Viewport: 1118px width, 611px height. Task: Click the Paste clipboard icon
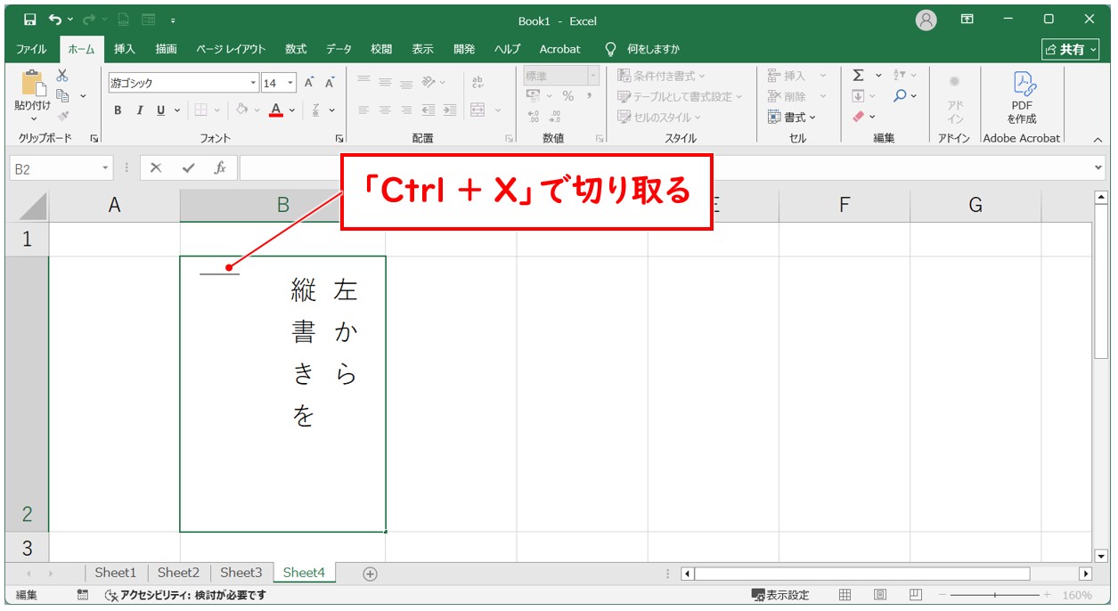(33, 83)
